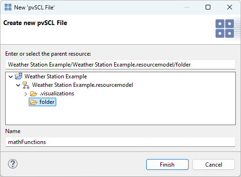Viewport: 241px width, 177px height.
Task: Click the Weather Station Example project icon
Action: coord(18,76)
